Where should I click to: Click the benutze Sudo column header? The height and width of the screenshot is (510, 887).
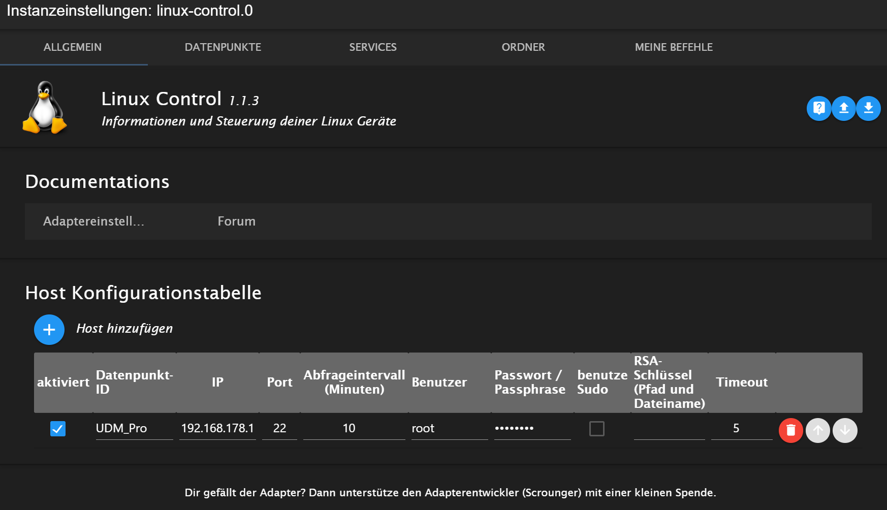[603, 382]
